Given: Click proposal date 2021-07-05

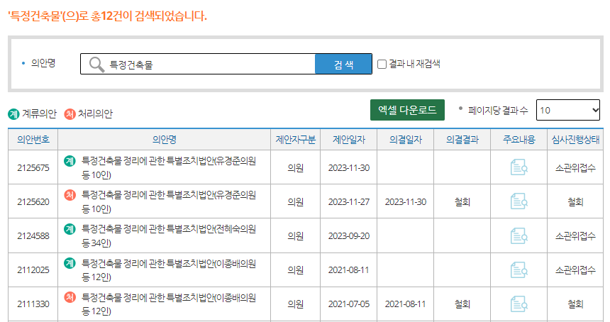Looking at the screenshot, I should pos(348,304).
